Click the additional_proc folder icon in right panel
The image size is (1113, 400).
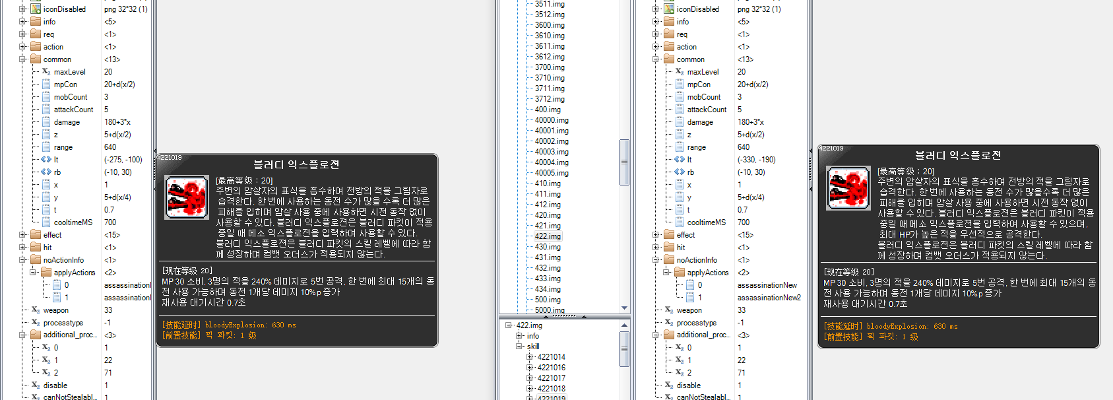(669, 335)
